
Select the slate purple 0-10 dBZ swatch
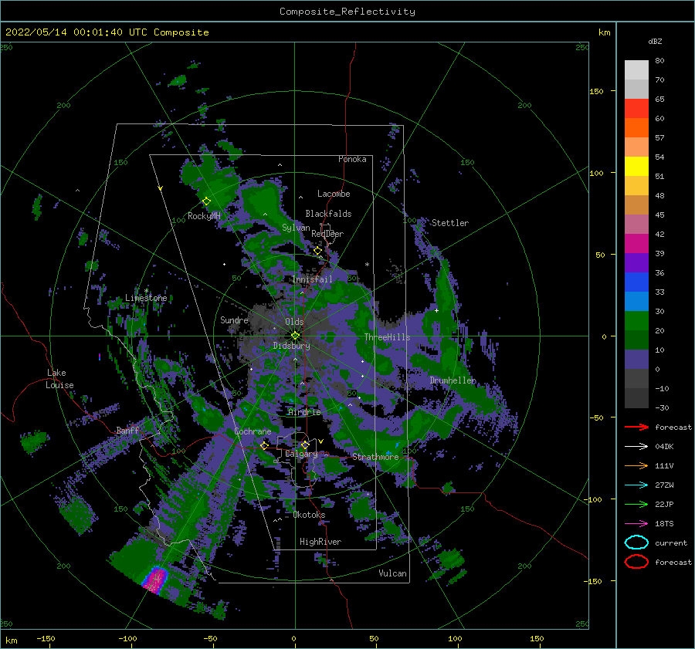click(x=636, y=360)
